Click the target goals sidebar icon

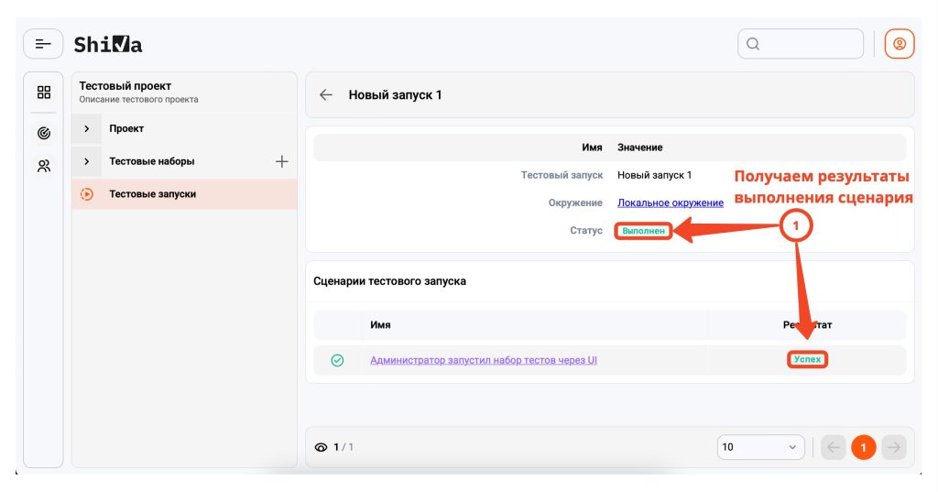pos(43,134)
